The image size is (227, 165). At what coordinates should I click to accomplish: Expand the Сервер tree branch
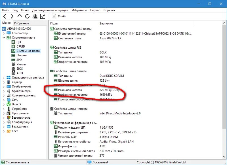pyautogui.click(x=4, y=82)
